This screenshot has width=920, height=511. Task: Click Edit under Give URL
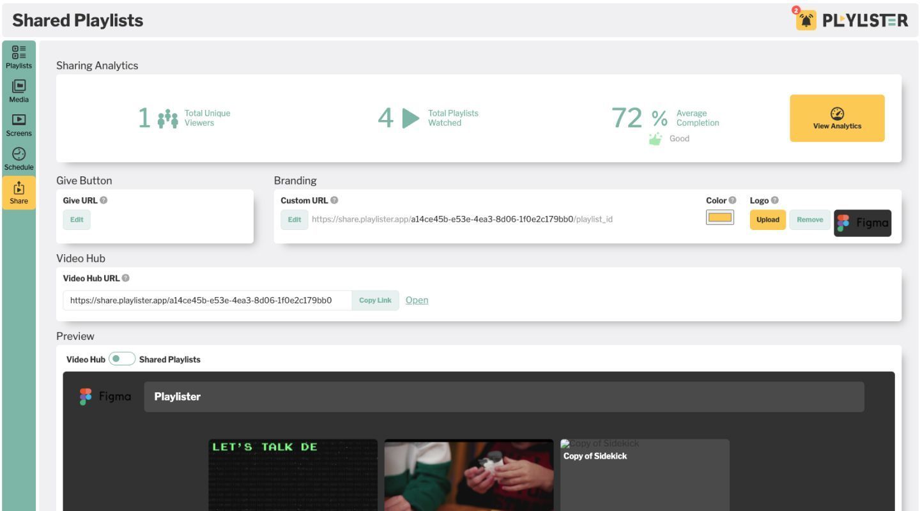(x=77, y=220)
